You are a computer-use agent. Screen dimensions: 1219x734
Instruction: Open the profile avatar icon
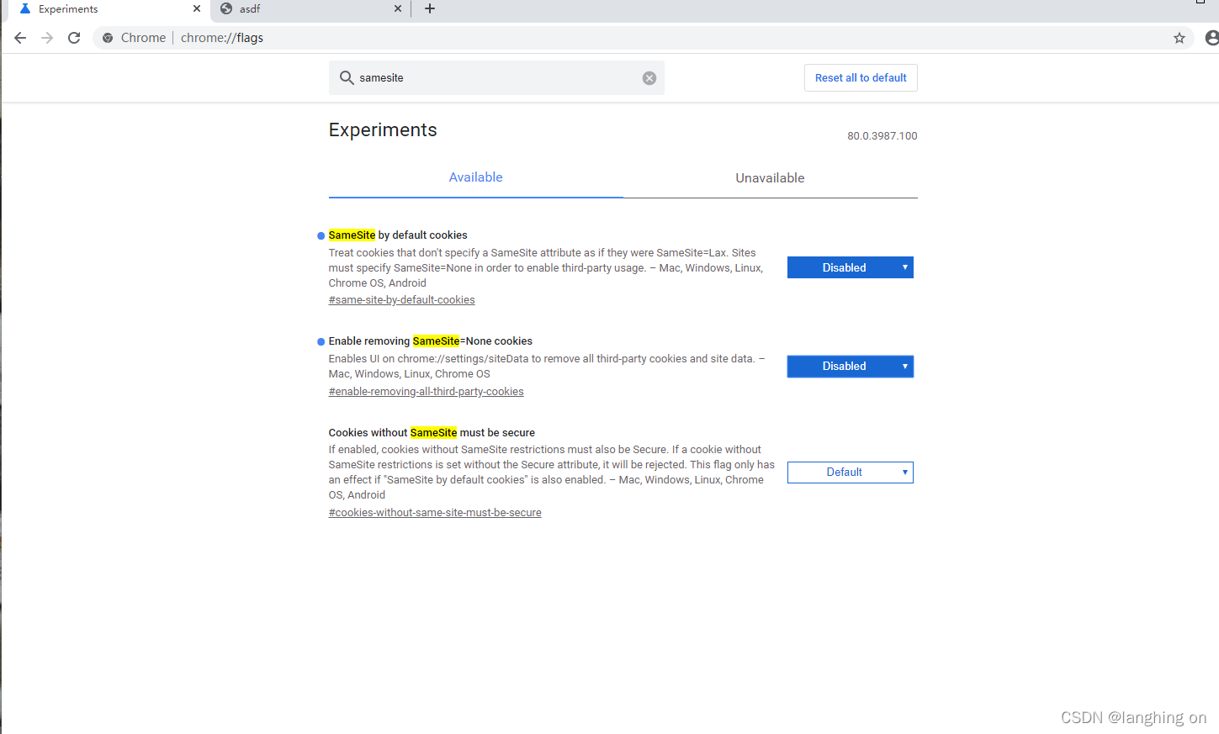(x=1212, y=38)
